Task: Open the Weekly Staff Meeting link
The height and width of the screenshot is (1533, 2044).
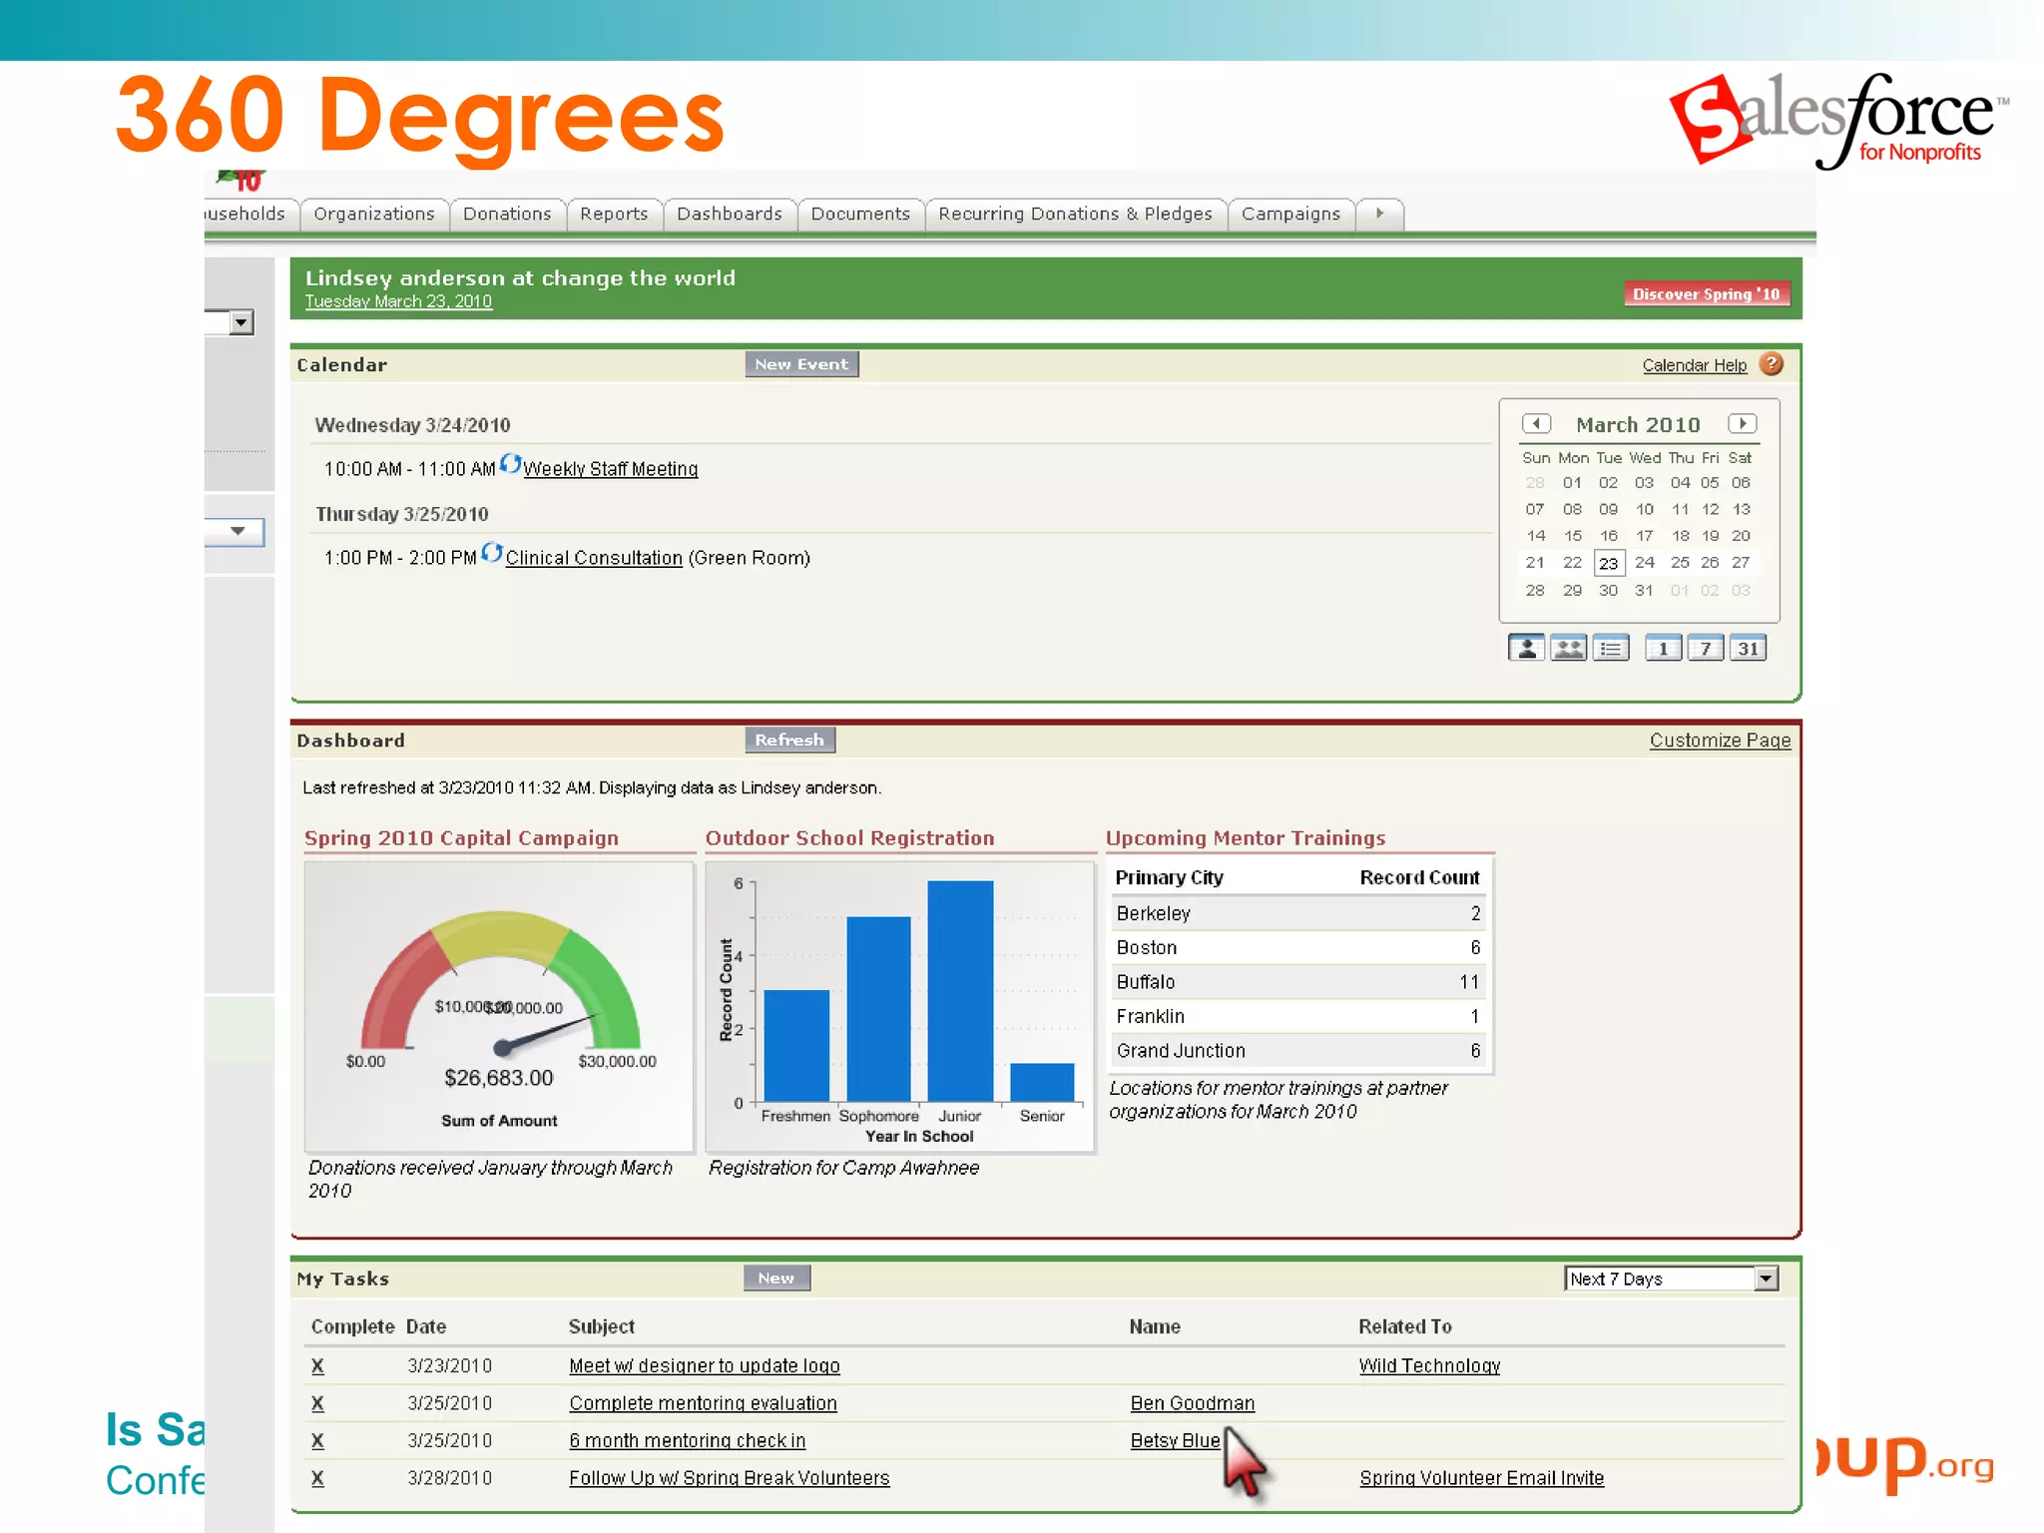Action: click(610, 469)
